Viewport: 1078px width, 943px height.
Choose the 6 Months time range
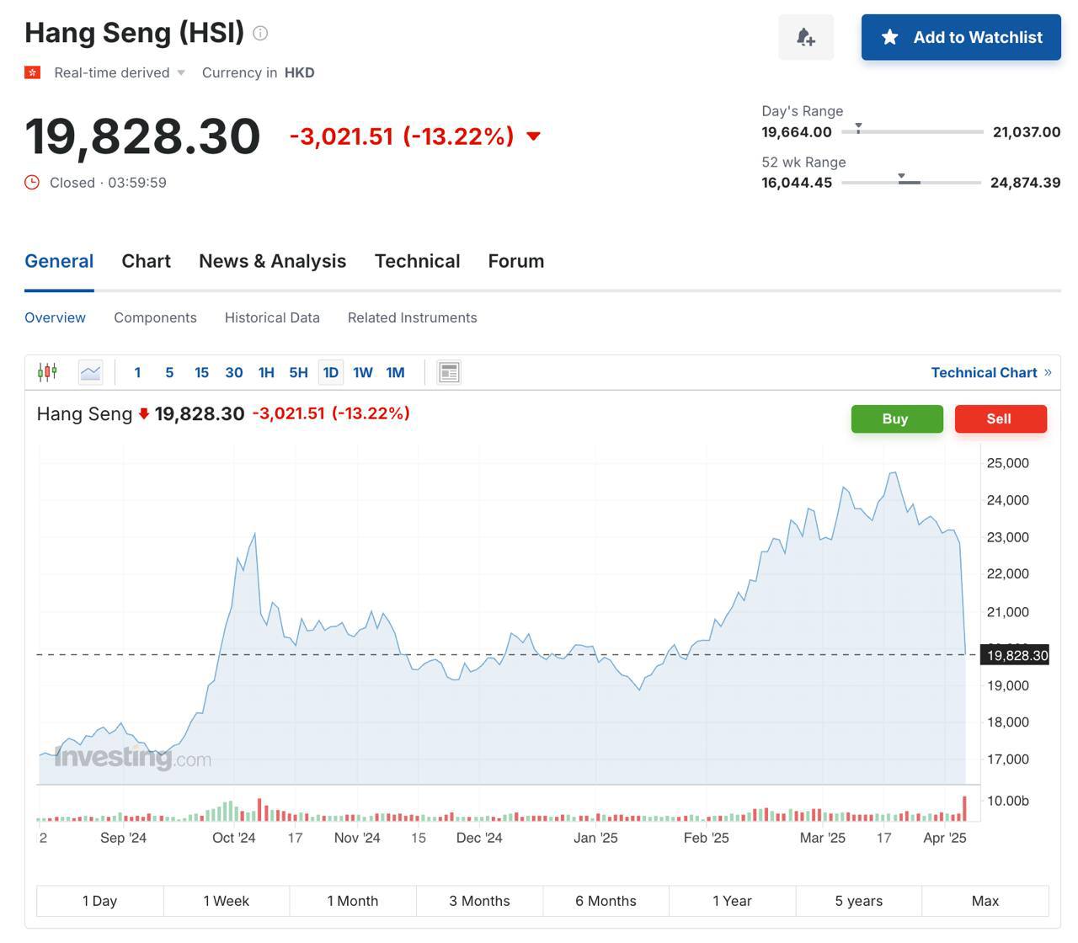point(606,901)
